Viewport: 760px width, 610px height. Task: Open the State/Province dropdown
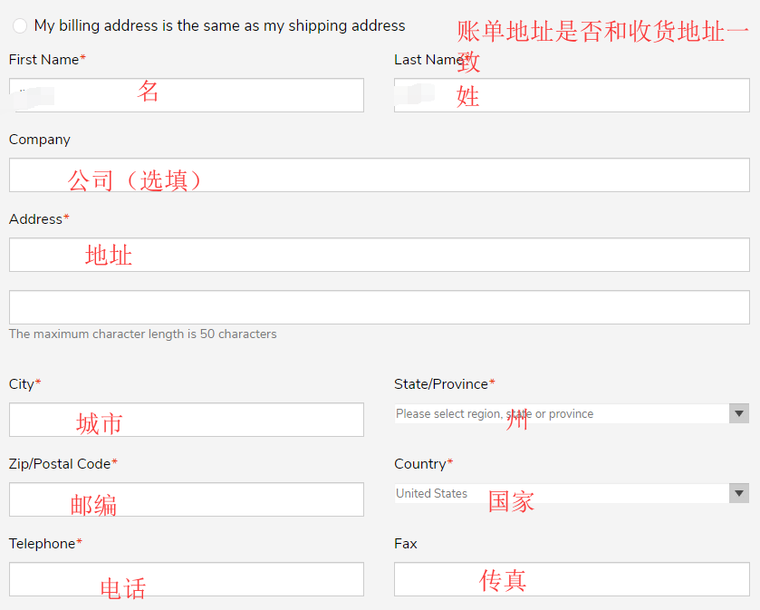point(572,413)
